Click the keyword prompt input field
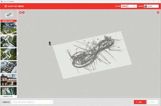Screen dimensions: 161x106 tap(32, 102)
